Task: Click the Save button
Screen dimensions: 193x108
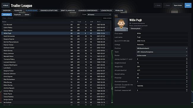Action: pyautogui.click(x=188, y=6)
